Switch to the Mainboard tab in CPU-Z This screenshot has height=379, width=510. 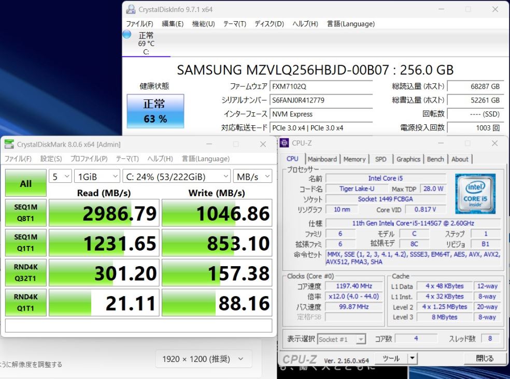[322, 159]
